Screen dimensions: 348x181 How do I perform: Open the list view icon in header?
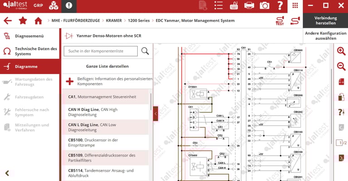pos(218,5)
